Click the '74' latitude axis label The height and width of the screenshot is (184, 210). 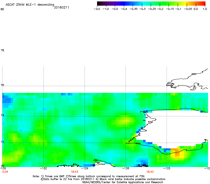tap(2, 115)
